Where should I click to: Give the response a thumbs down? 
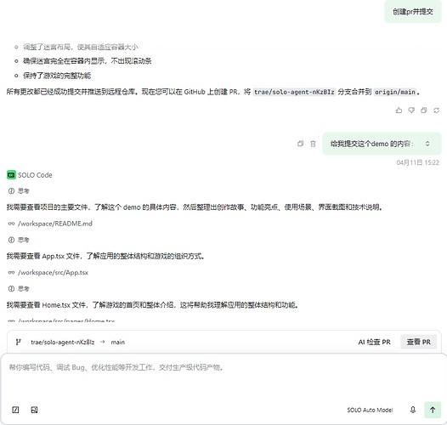point(411,110)
